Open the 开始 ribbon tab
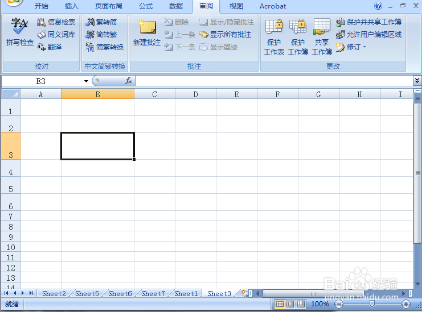 click(42, 6)
